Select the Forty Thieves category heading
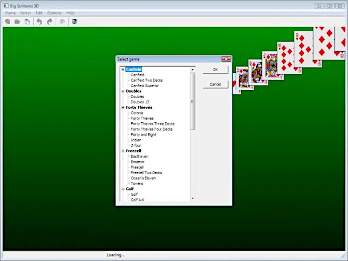The image size is (348, 261). pos(139,107)
